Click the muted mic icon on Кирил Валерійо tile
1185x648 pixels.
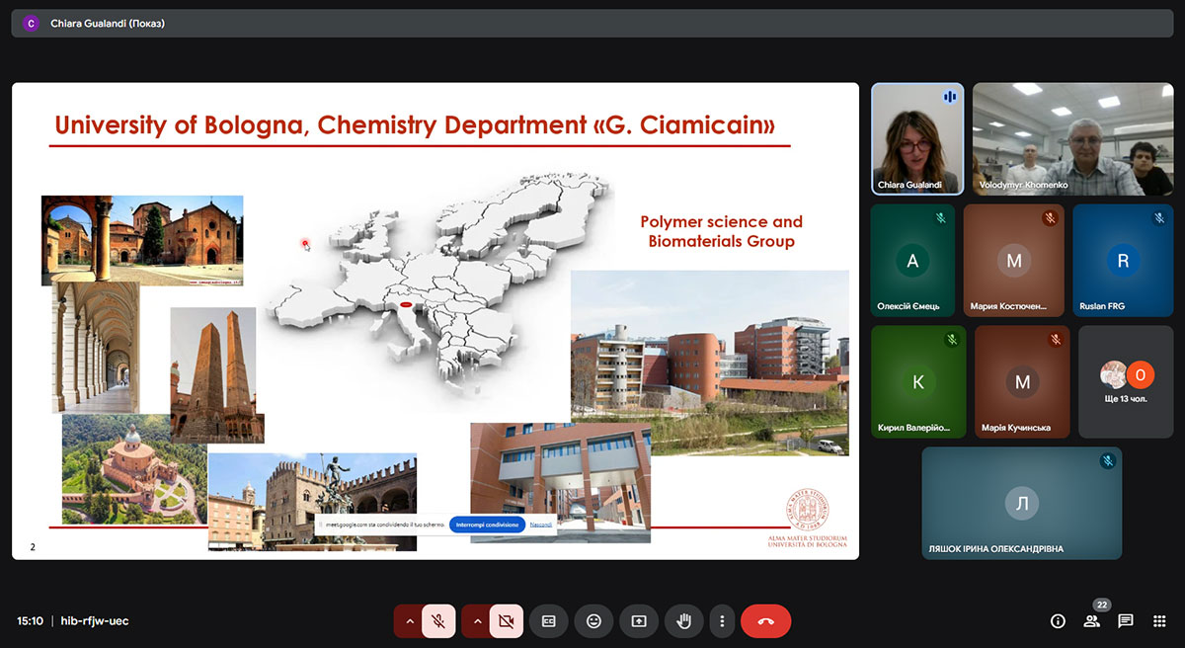coord(952,340)
